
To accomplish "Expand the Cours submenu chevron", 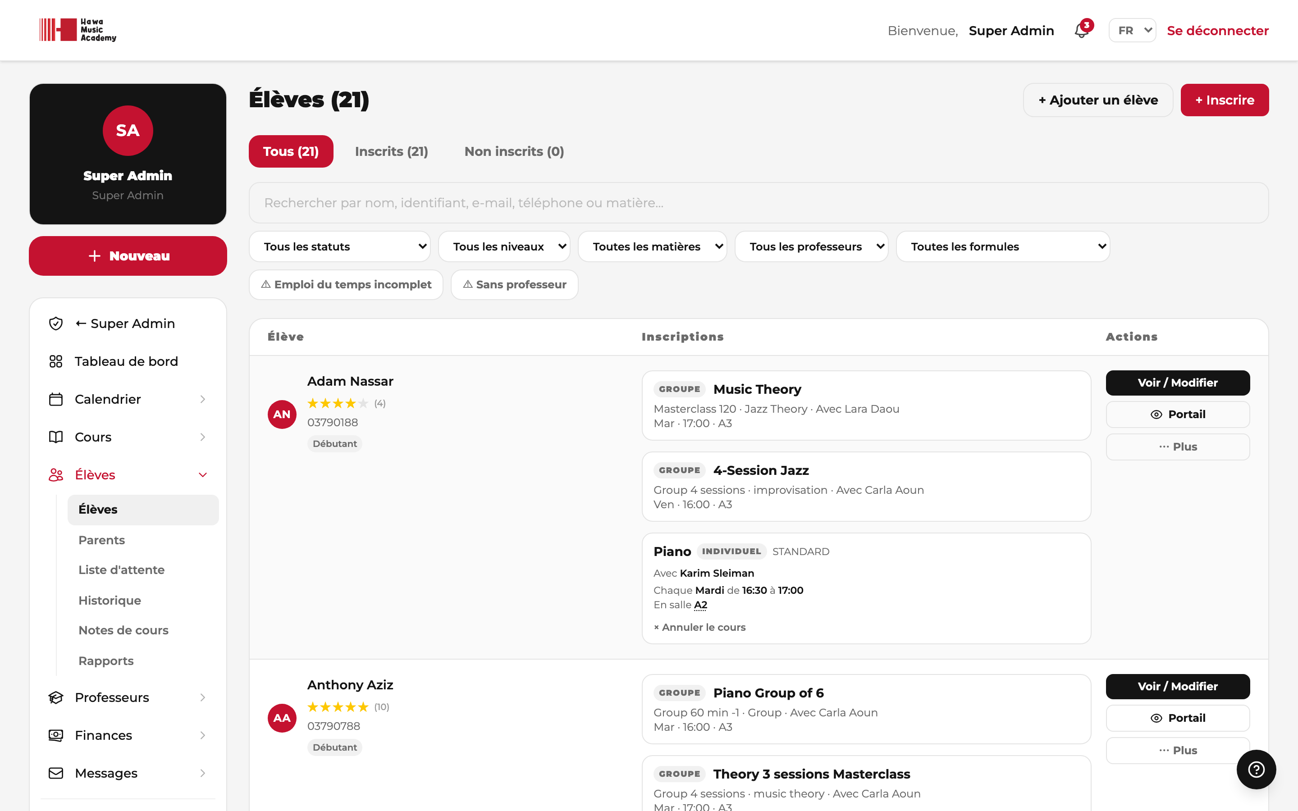I will tap(203, 437).
